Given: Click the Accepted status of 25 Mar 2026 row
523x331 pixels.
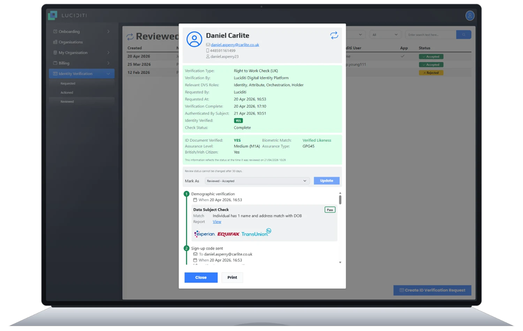Looking at the screenshot, I should click(431, 65).
